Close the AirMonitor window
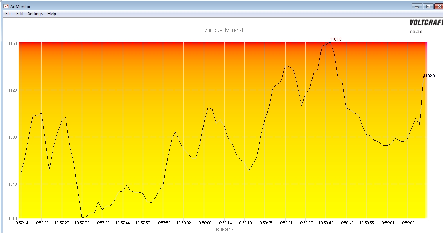 pos(439,6)
